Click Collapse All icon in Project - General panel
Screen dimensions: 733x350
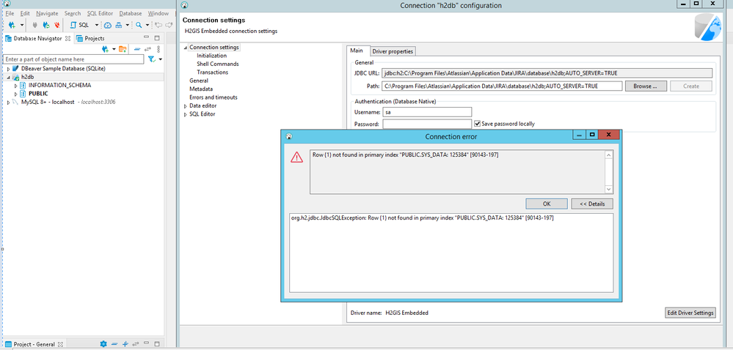pos(114,344)
